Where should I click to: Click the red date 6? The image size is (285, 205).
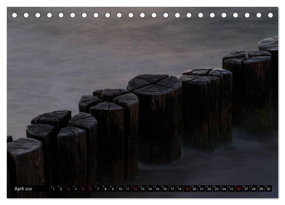tap(90, 188)
